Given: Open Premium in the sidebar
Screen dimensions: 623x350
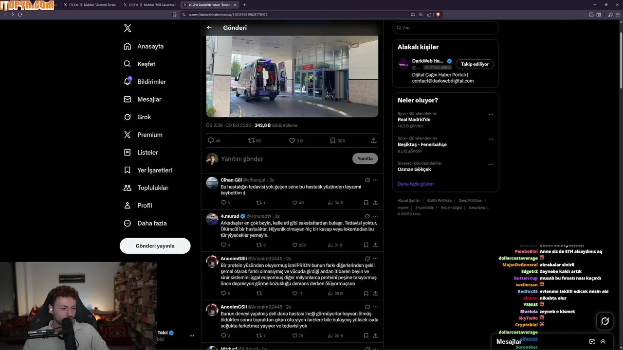Looking at the screenshot, I should click(143, 135).
